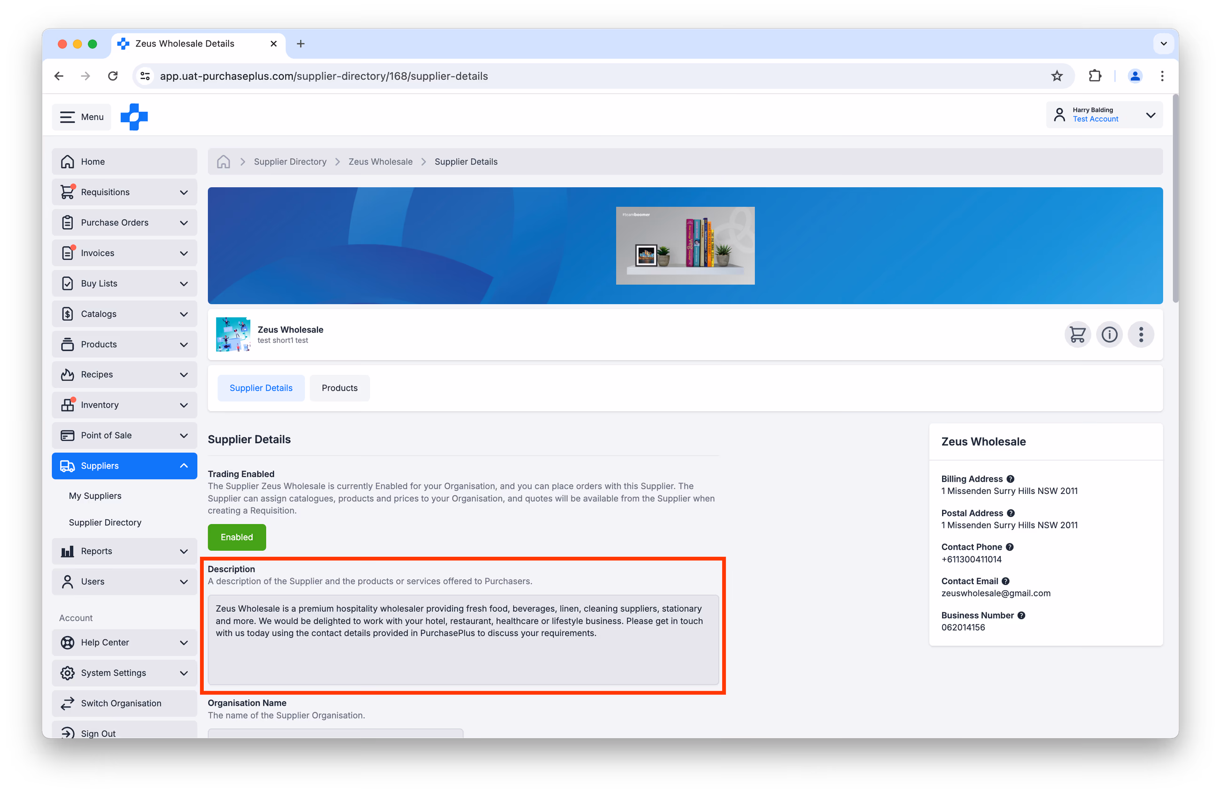The width and height of the screenshot is (1221, 794).
Task: Expand the Point of Sale menu
Action: pos(124,435)
